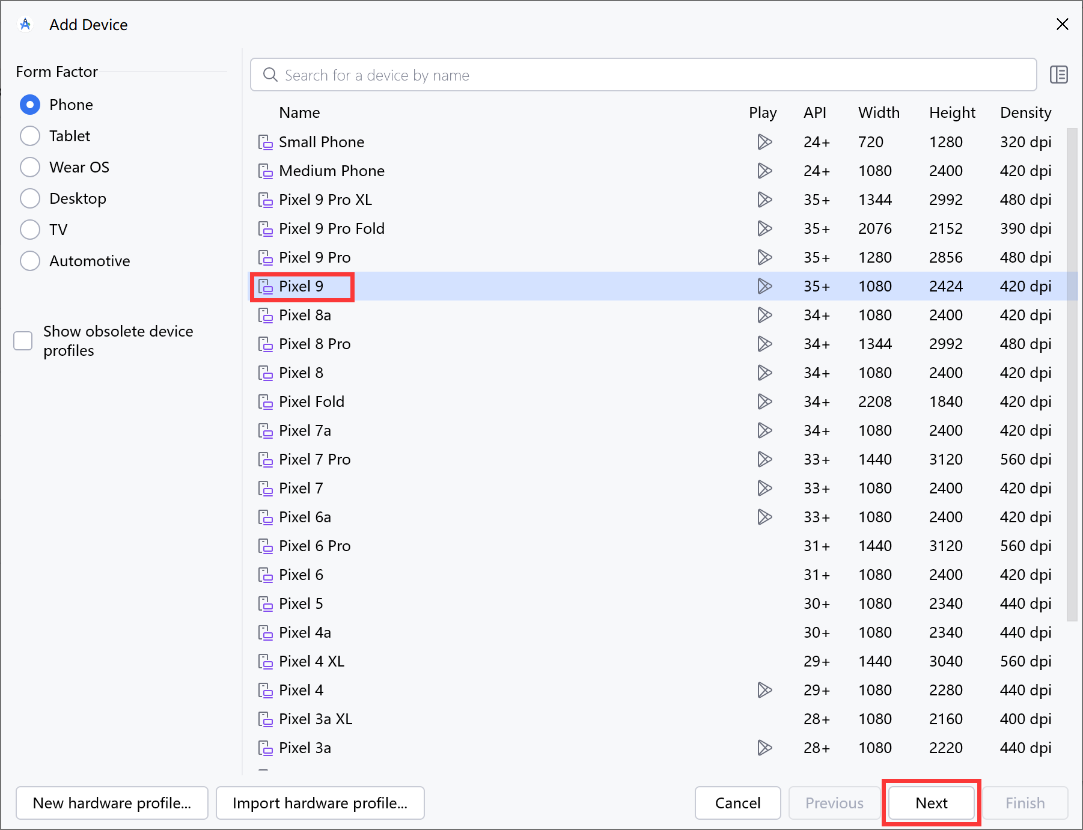Screen dimensions: 1083x830
Task: Choose the Wear OS radio button
Action: (x=30, y=167)
